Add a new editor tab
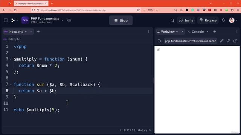This screenshot has width=241, height=135. (x=38, y=31)
